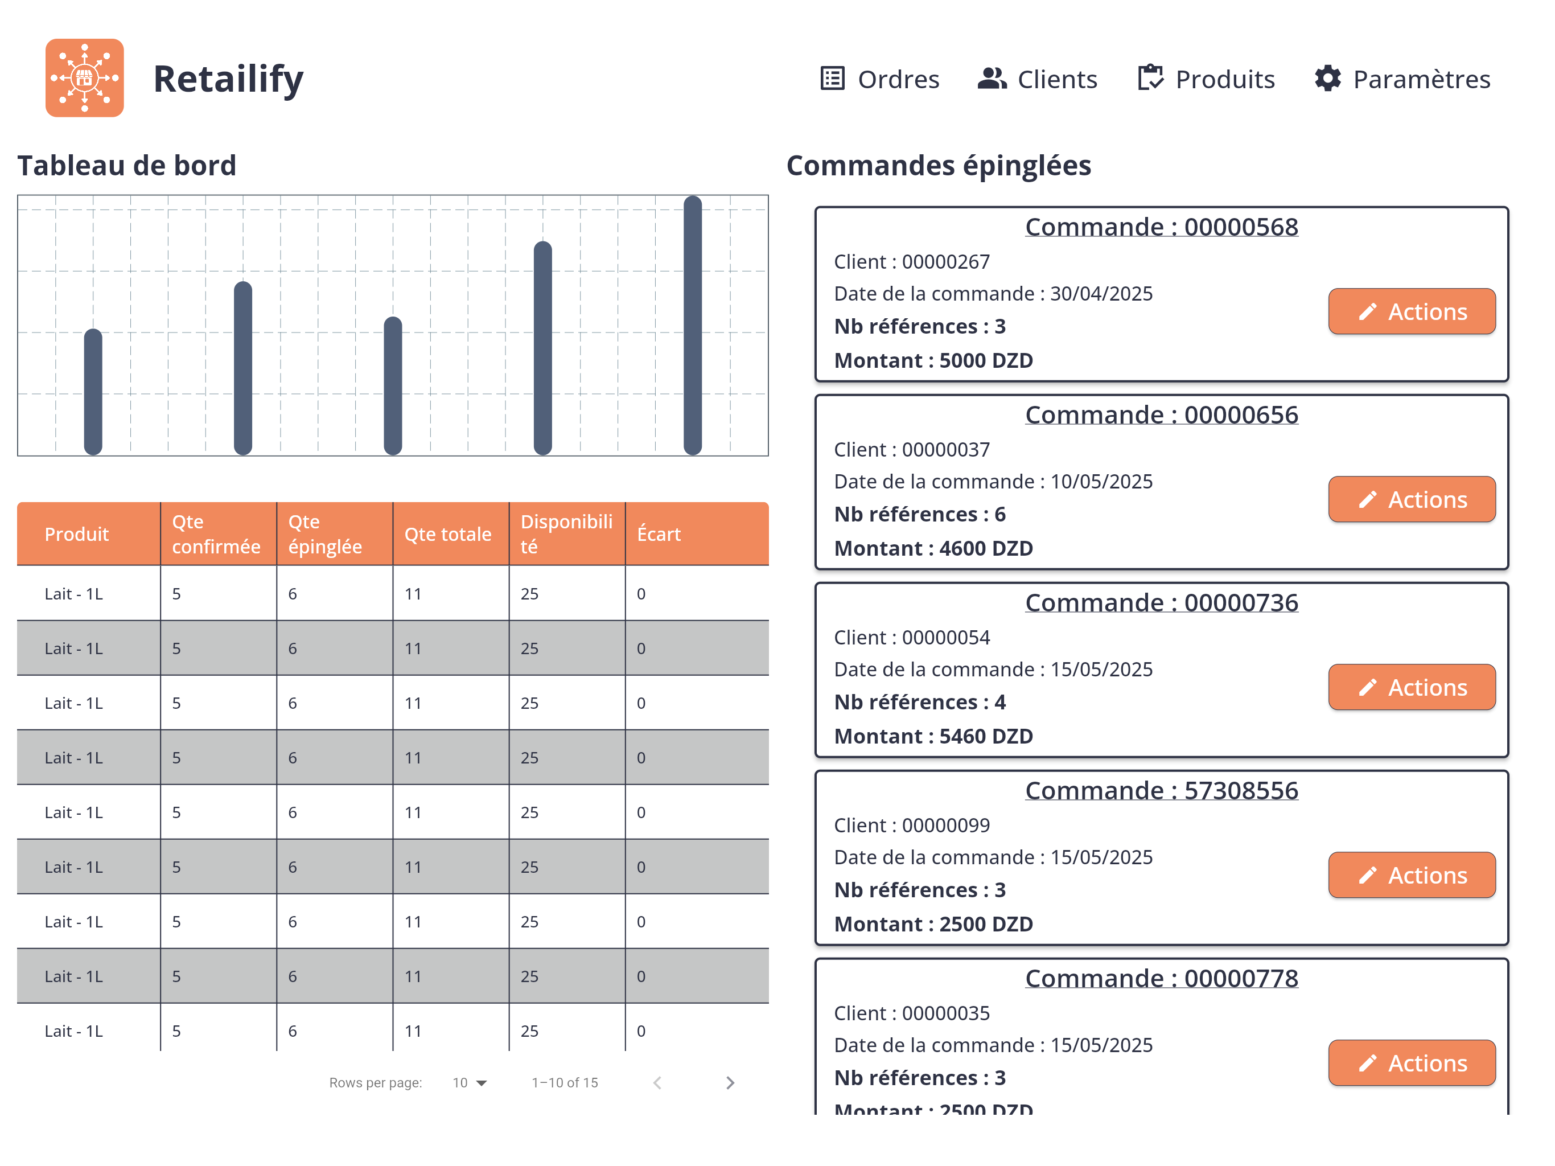Go to previous table page

657,1082
